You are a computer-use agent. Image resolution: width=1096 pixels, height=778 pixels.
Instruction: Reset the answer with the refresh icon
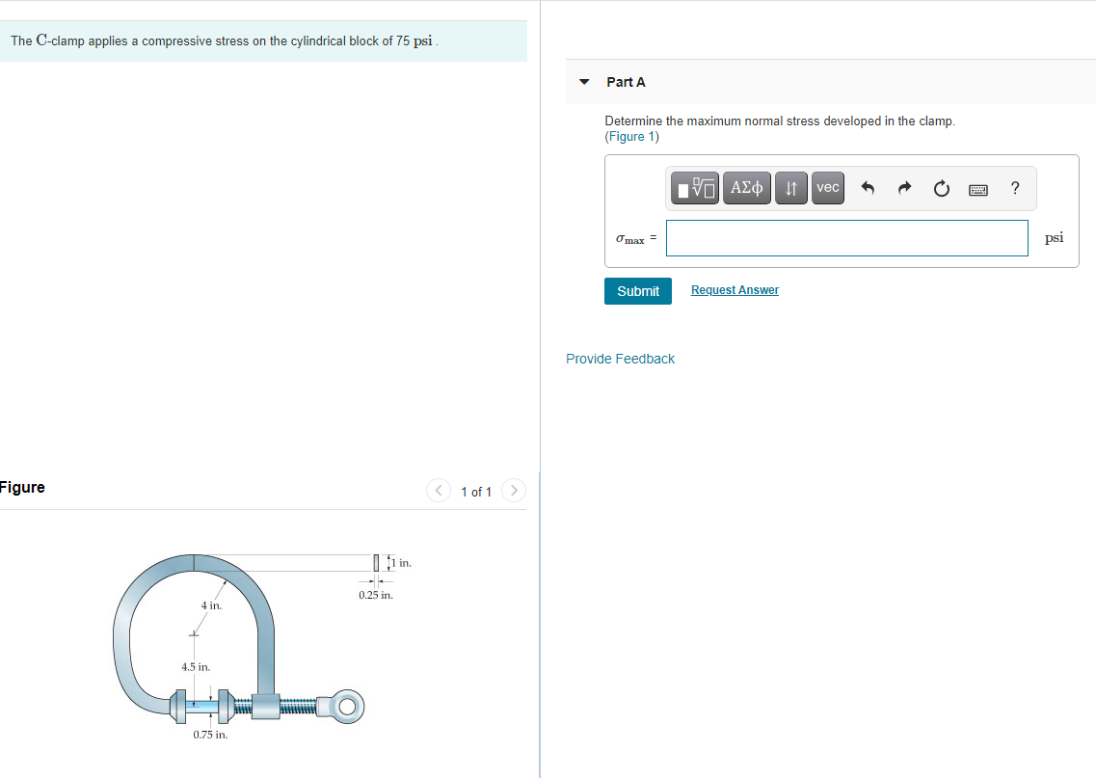pos(941,188)
